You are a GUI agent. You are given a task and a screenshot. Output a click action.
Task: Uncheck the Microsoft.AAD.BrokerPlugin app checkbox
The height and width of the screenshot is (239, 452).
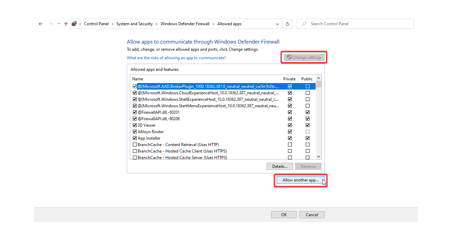click(135, 86)
